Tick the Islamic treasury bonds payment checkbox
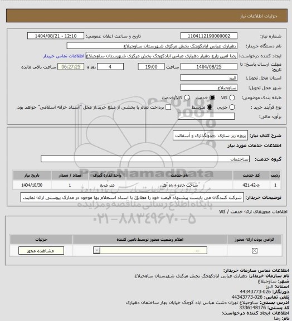This screenshot has width=292, height=321. (x=168, y=107)
